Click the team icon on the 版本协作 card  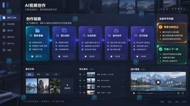tap(116, 31)
